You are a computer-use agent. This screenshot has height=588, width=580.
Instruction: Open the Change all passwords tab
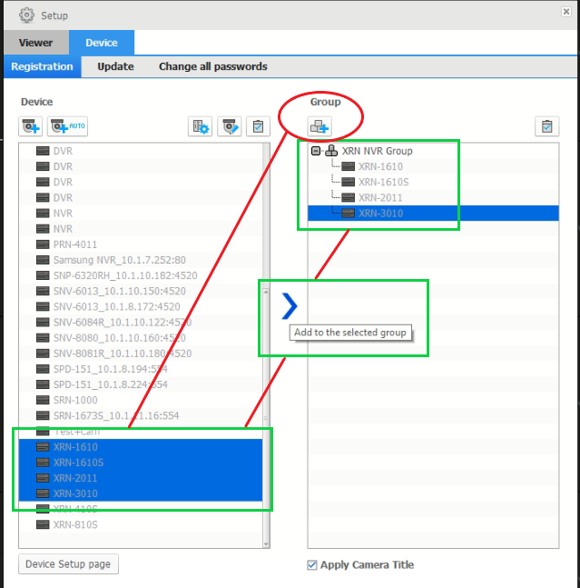tap(213, 66)
